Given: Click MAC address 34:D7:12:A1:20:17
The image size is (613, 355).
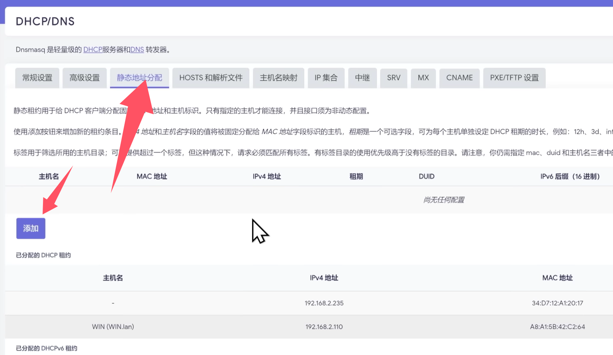Looking at the screenshot, I should tap(557, 303).
